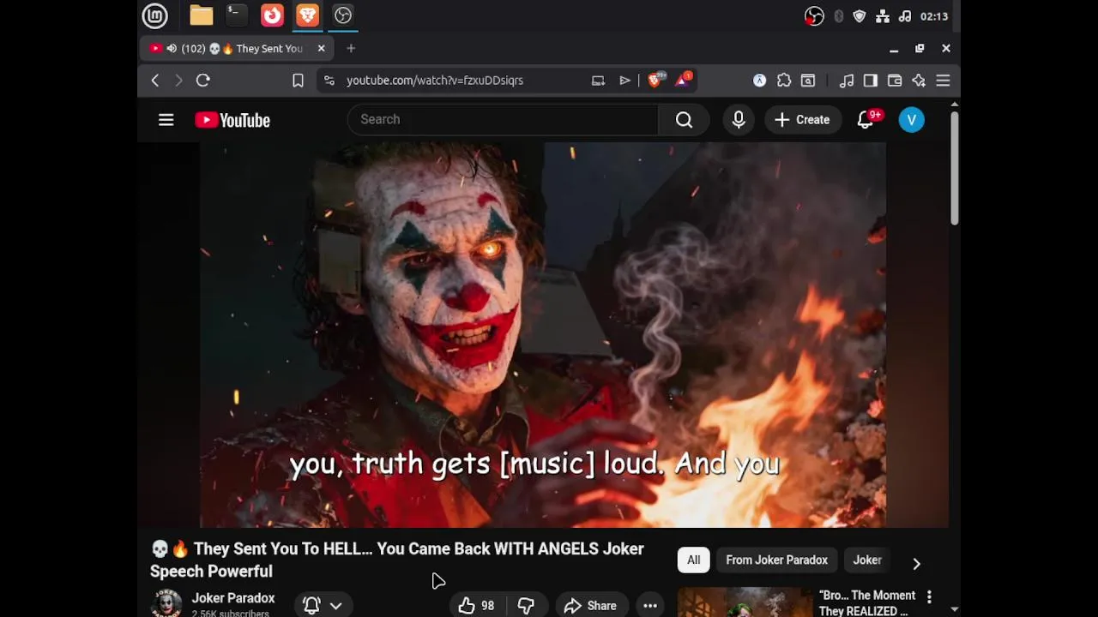Like the video with 98 likes
The height and width of the screenshot is (617, 1098).
click(476, 606)
